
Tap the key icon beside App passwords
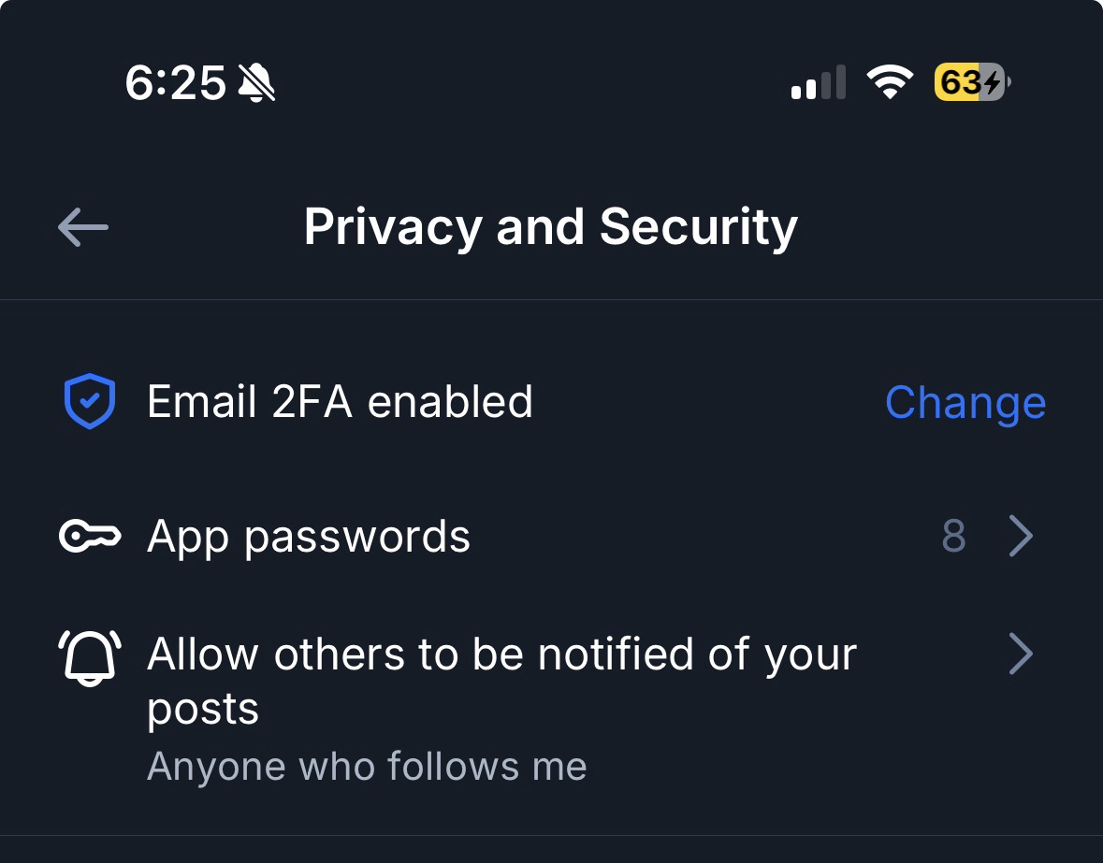[90, 536]
